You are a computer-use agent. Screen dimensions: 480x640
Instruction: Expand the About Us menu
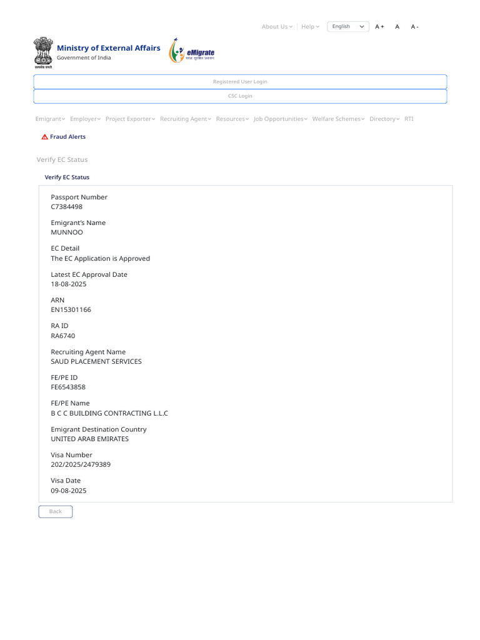277,26
